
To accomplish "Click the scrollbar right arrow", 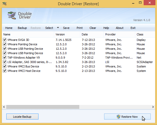I will (x=153, y=107).
